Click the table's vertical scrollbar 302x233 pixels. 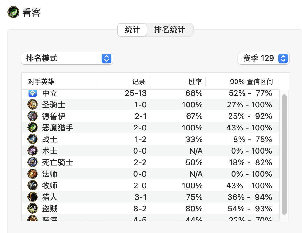[284, 154]
